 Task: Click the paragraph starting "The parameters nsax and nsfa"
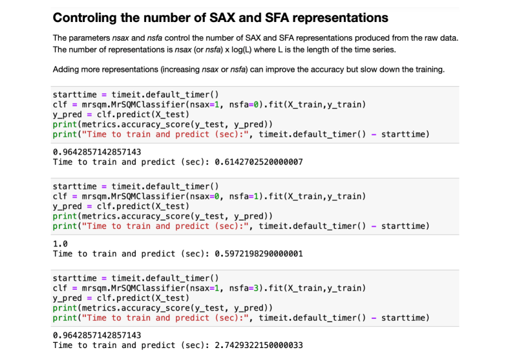click(255, 38)
